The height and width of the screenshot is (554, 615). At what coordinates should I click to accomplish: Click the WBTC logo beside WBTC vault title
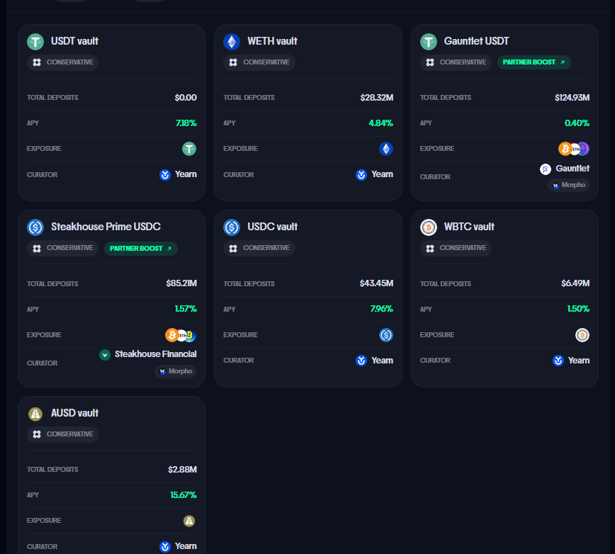coord(428,227)
